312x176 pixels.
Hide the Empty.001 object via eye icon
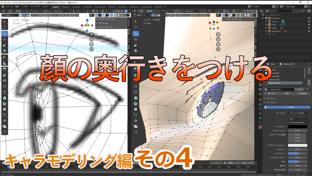click(309, 31)
